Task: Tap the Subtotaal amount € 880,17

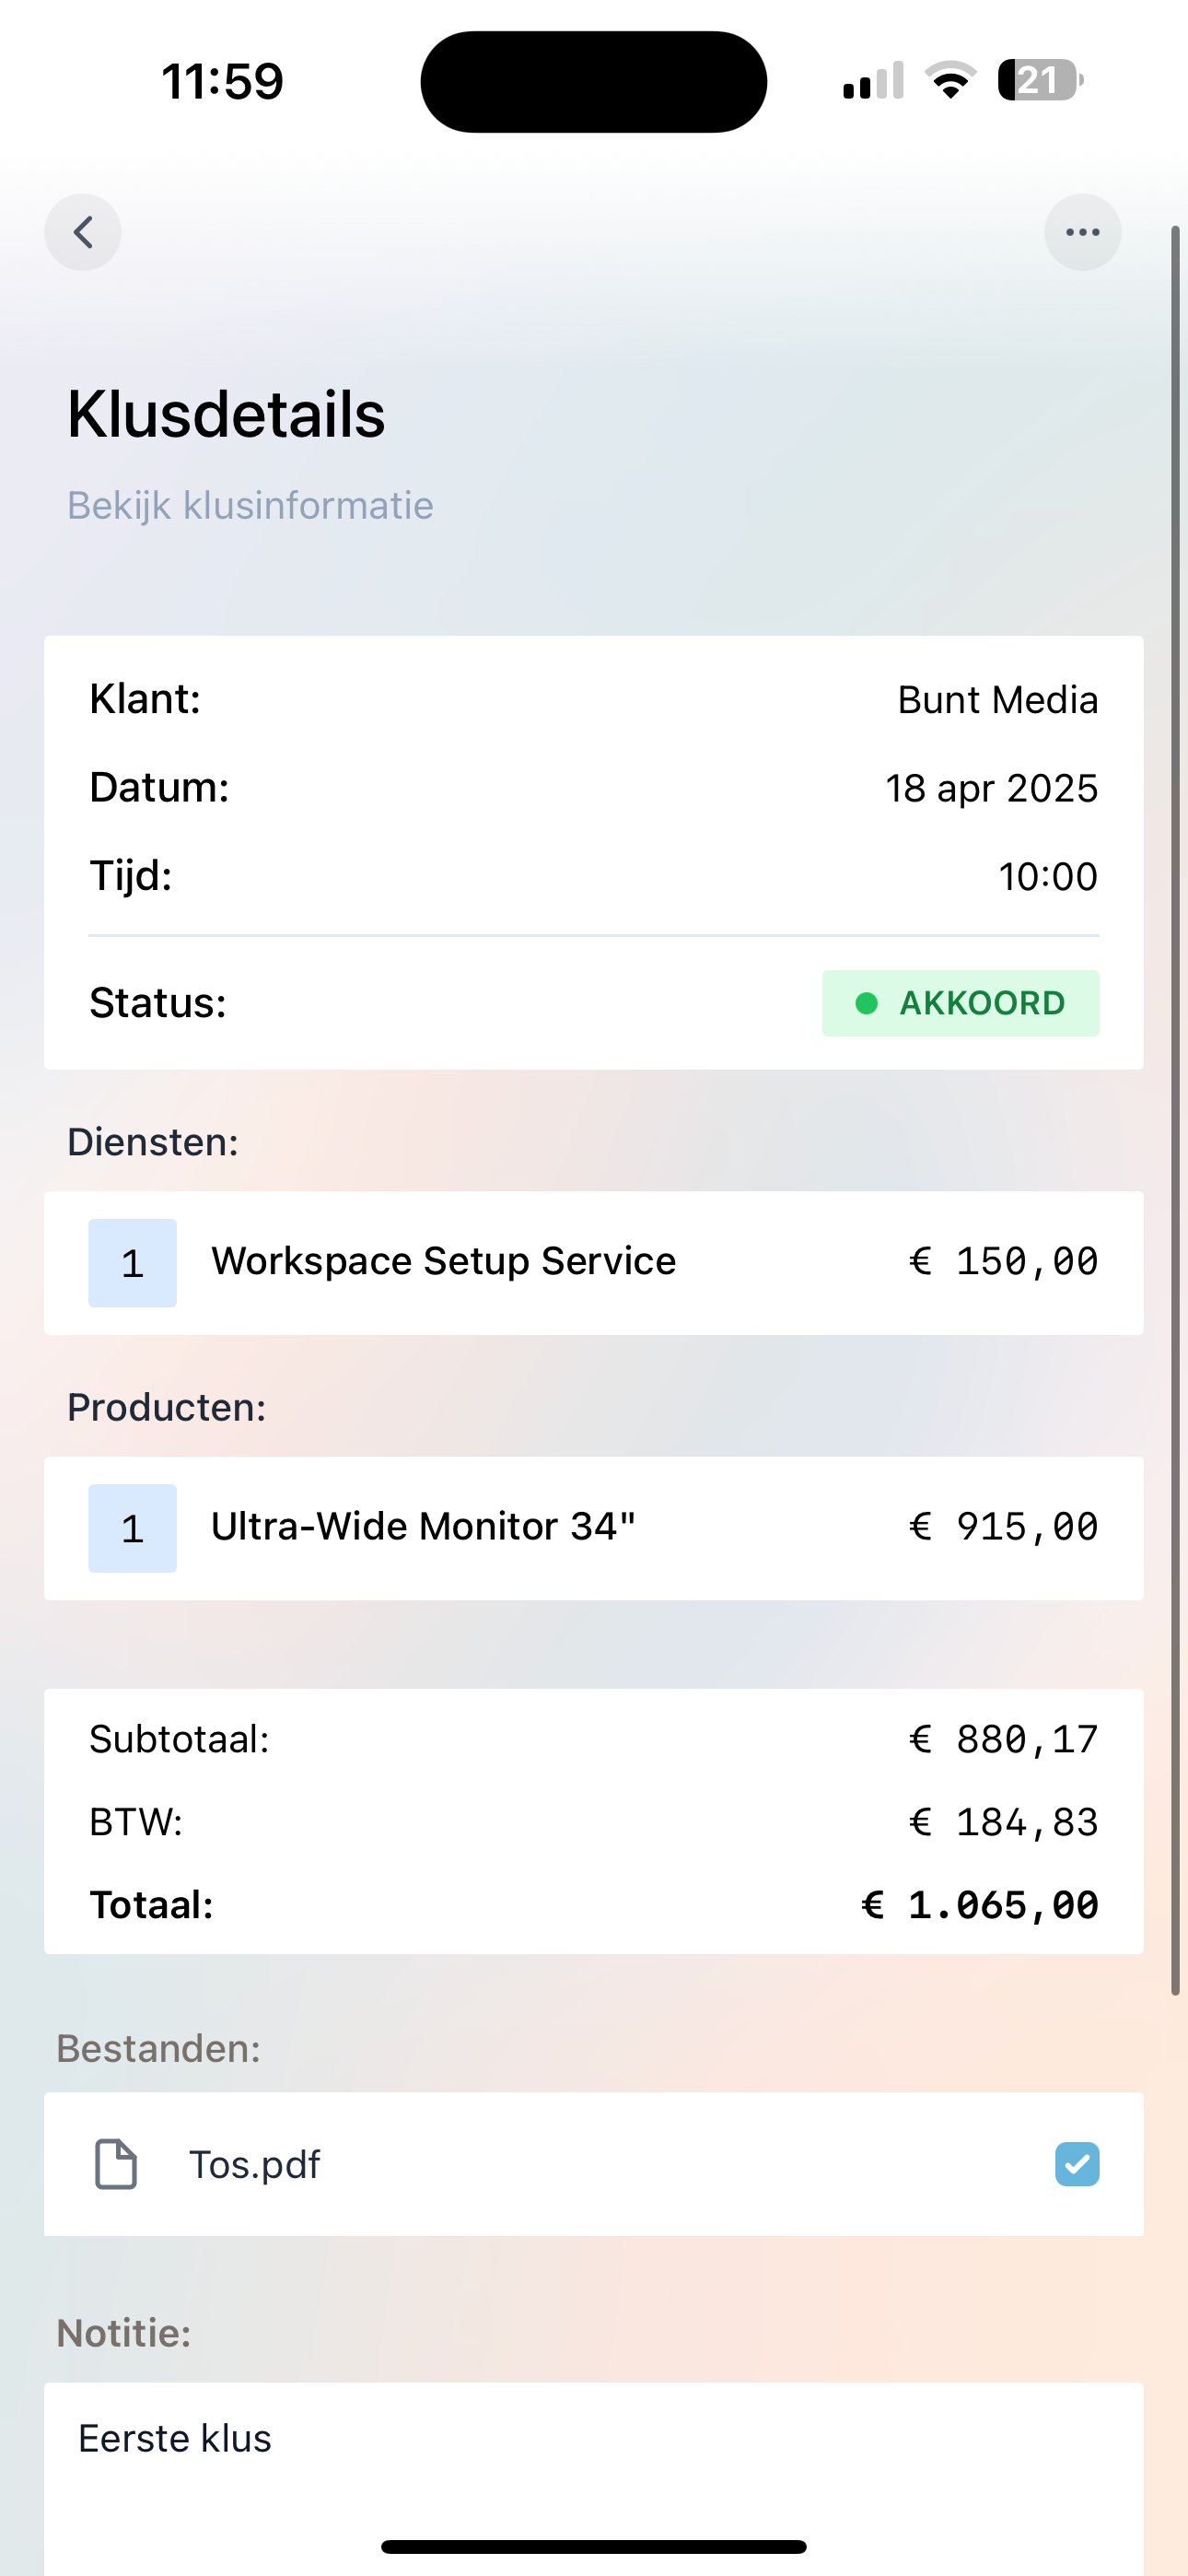Action: click(1003, 1740)
